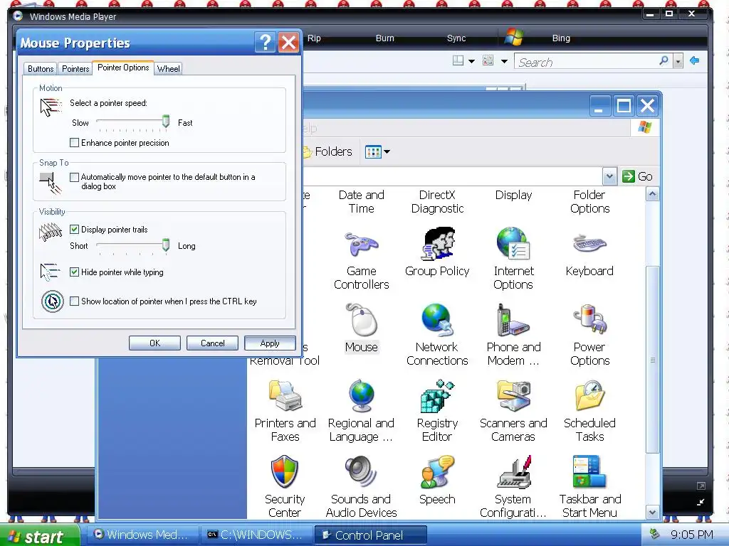Click Apply in Mouse Properties
This screenshot has width=729, height=546.
tap(270, 343)
